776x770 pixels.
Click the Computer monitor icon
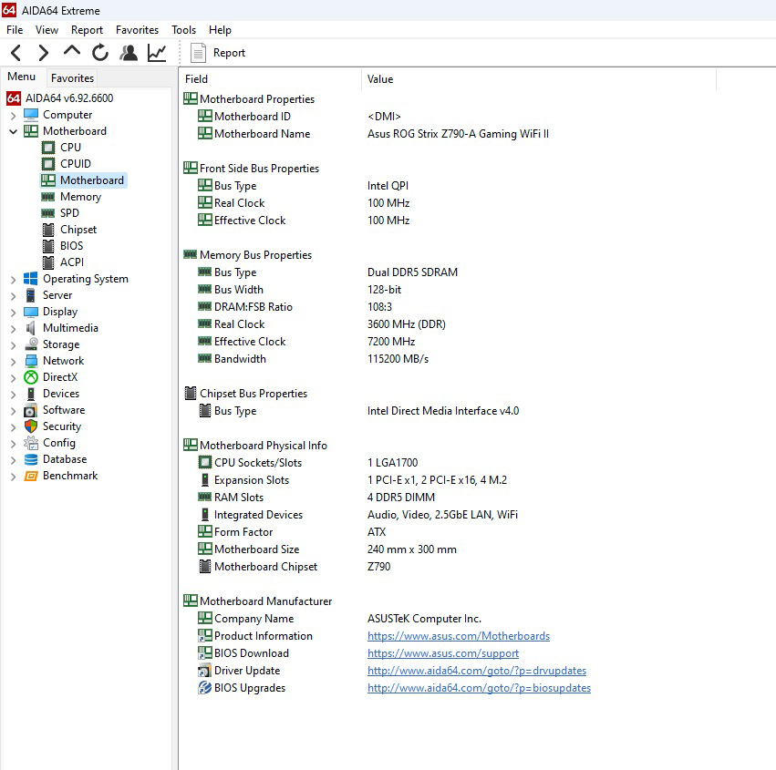click(x=31, y=115)
